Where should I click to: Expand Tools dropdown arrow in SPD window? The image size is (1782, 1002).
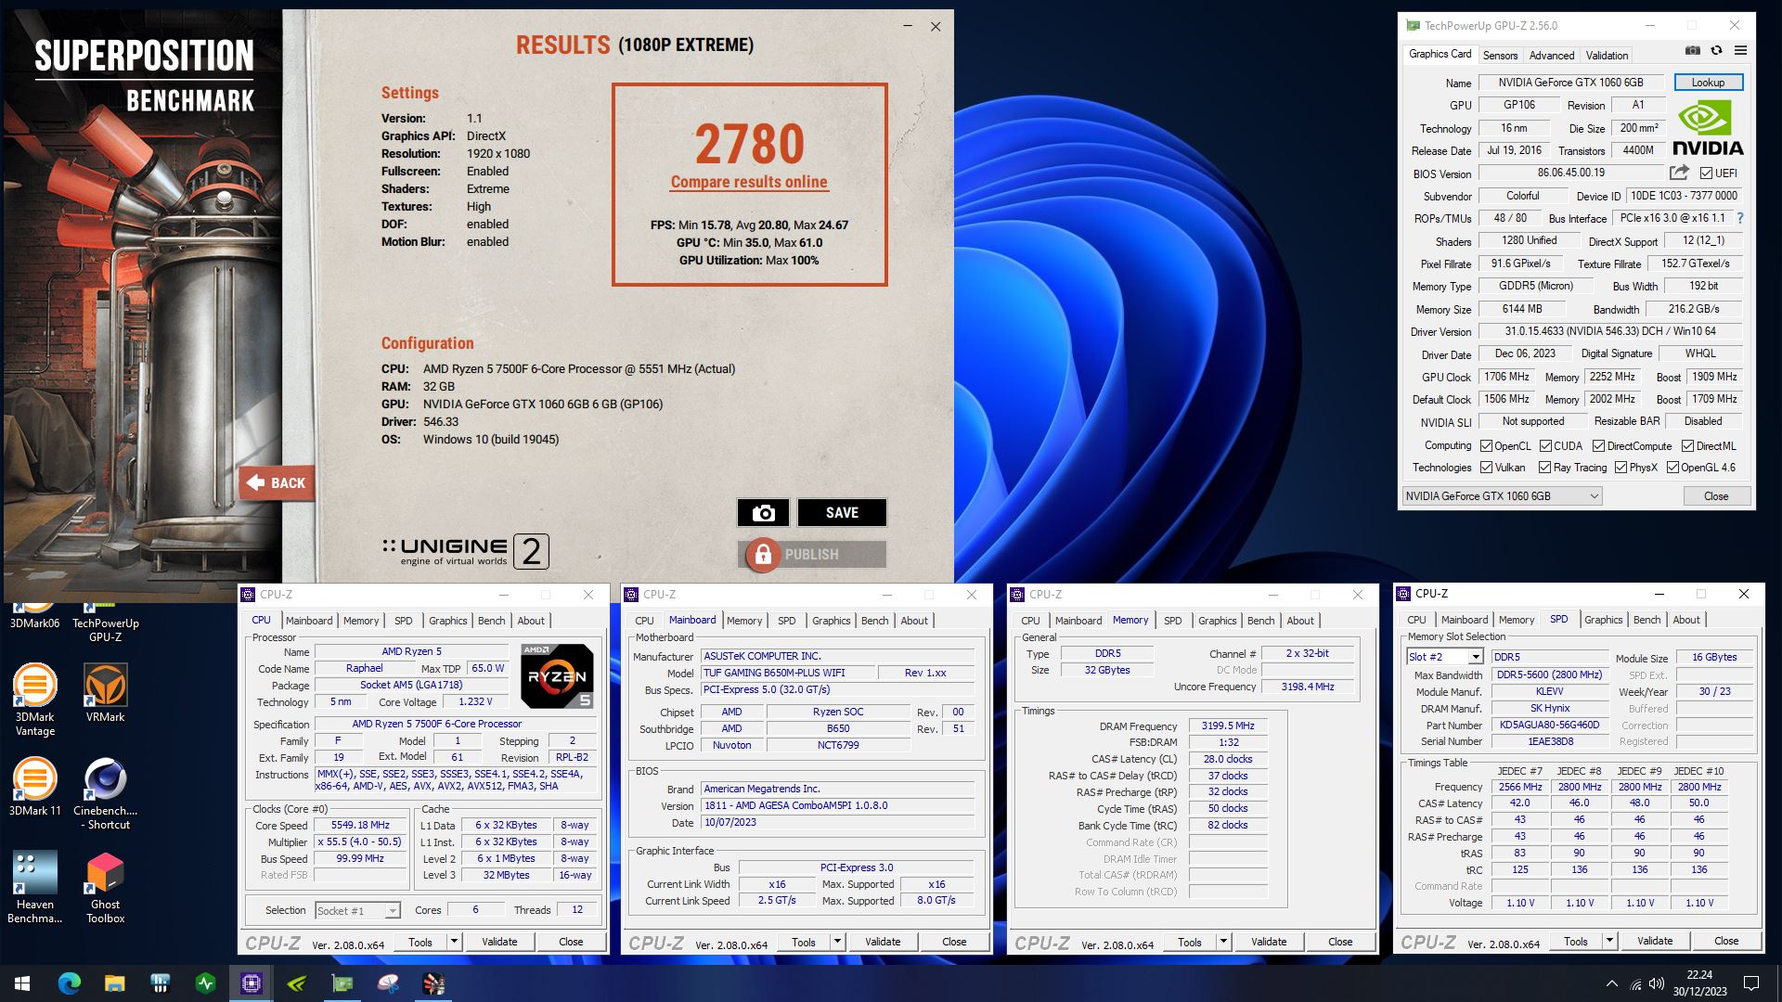[x=1609, y=941]
